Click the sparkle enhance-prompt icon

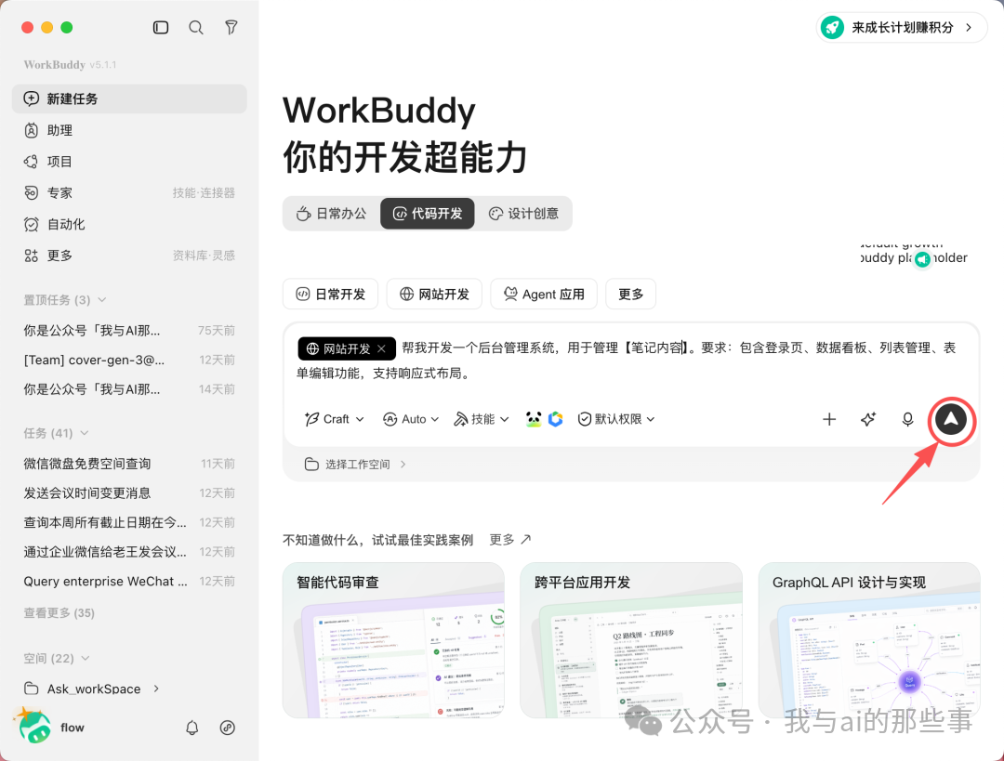click(868, 419)
